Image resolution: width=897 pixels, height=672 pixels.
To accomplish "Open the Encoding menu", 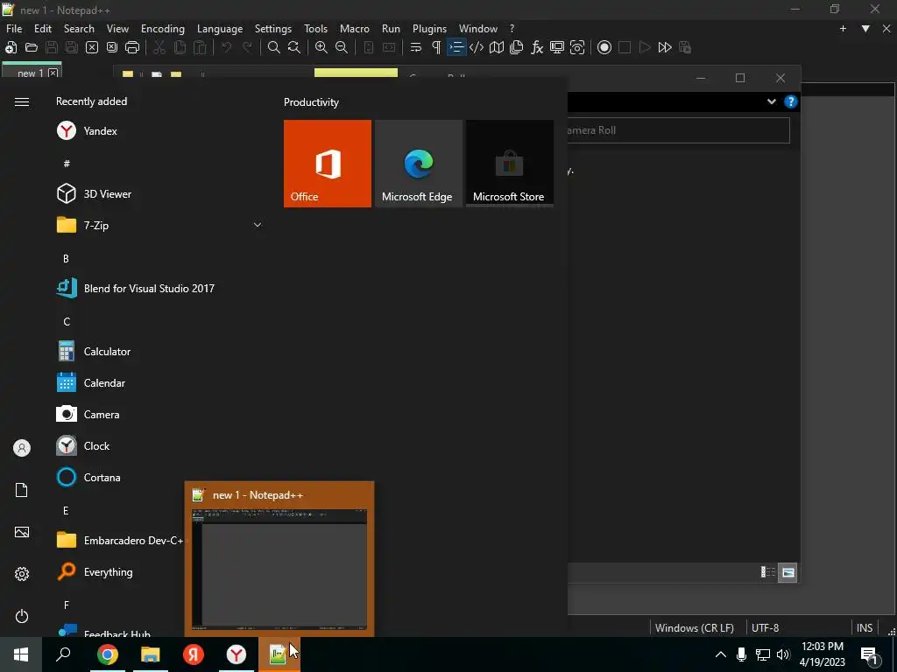I will click(x=163, y=29).
